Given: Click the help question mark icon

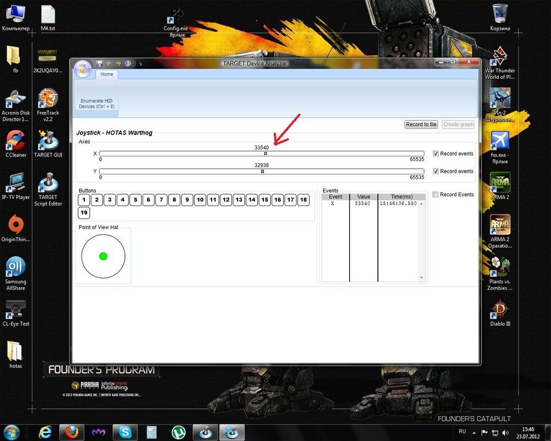Looking at the screenshot, I should pyautogui.click(x=128, y=63).
